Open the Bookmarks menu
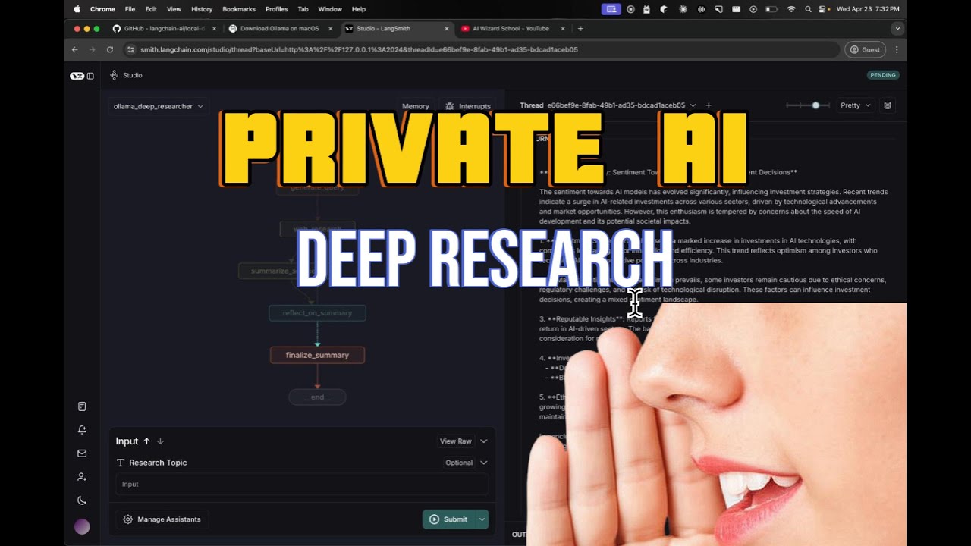 (239, 9)
